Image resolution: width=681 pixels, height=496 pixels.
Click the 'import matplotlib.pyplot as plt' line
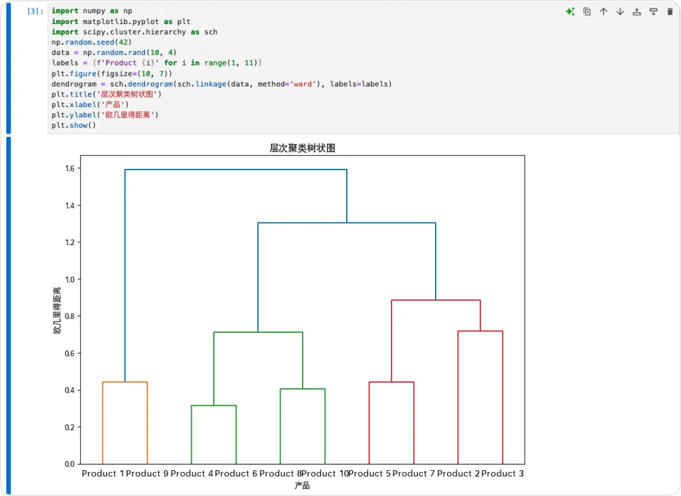click(x=120, y=21)
